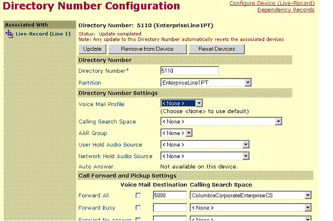The width and height of the screenshot is (333, 221).
Task: Enable the Forward Busy Voice Mail checkbox
Action: [138, 208]
